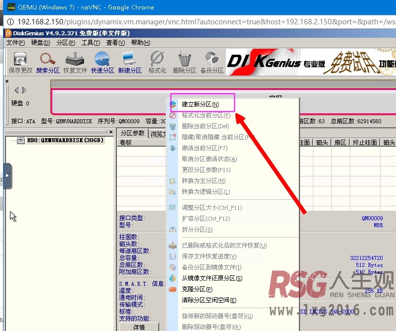The image size is (396, 331).
Task: Click the 详情 details button
Action: [x=139, y=327]
